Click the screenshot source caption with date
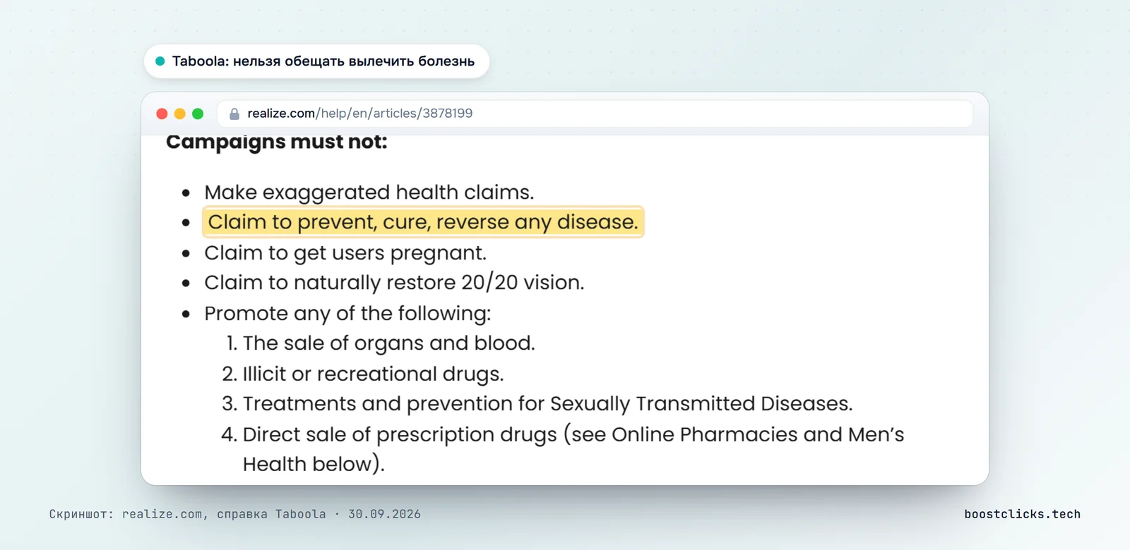 pos(234,514)
